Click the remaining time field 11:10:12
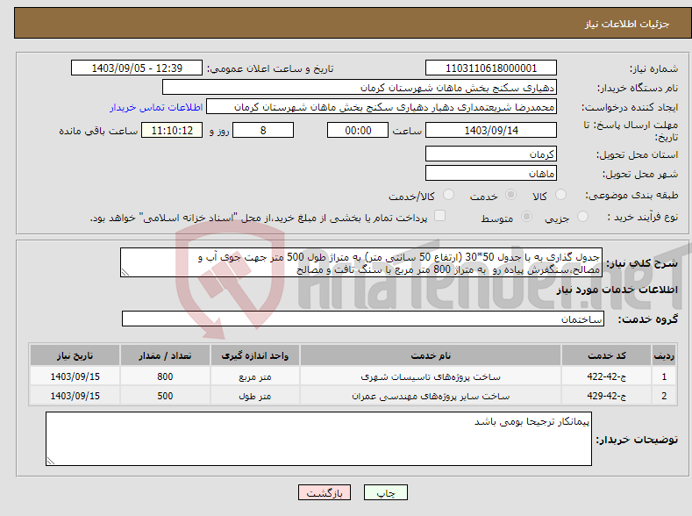692x516 pixels. tap(172, 130)
